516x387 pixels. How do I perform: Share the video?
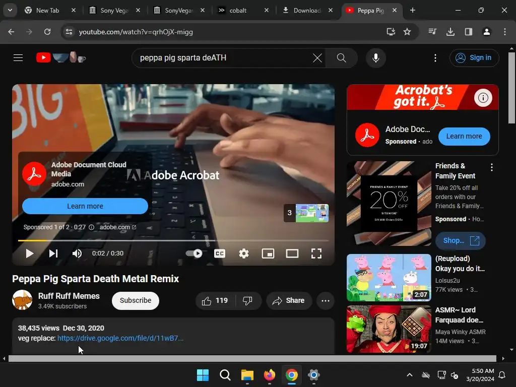point(289,300)
